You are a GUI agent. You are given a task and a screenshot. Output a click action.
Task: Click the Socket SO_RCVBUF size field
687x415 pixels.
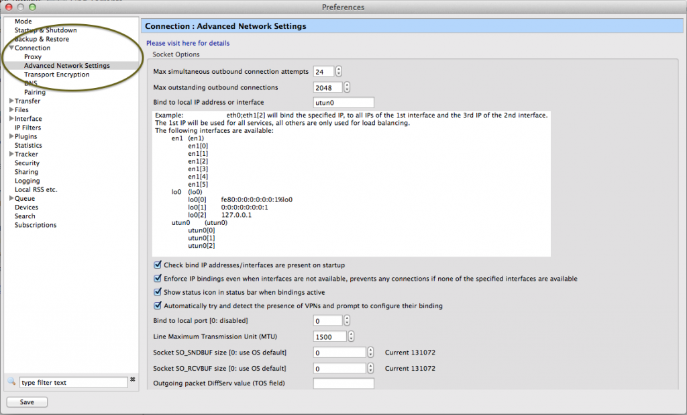click(x=339, y=368)
